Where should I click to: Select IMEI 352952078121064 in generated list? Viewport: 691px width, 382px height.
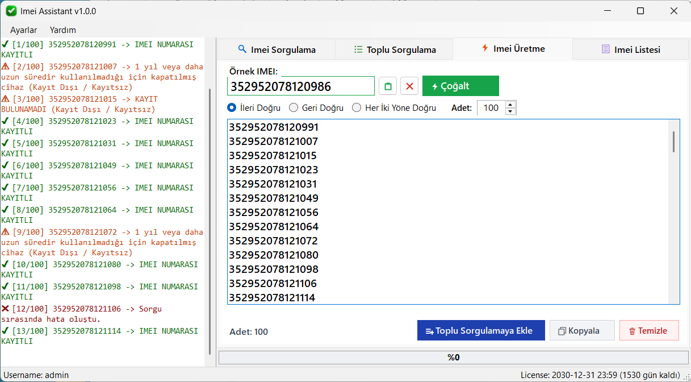pos(274,227)
